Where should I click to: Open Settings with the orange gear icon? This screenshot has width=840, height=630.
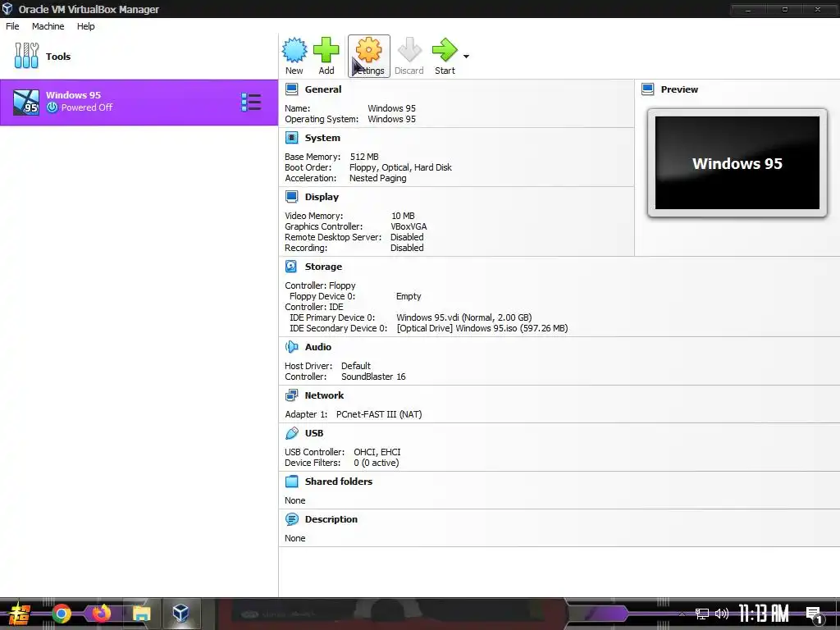point(368,50)
